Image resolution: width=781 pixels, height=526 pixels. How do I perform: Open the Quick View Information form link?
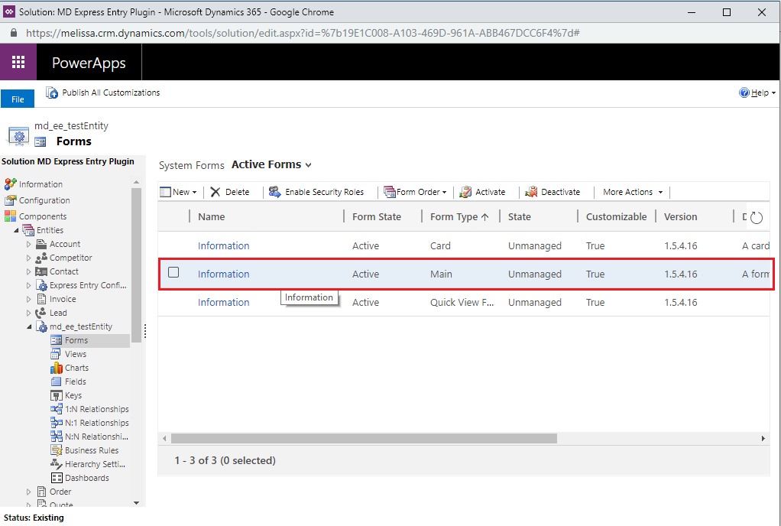223,303
